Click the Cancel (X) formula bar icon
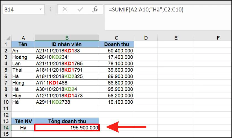Viewport: 232px width, 138px height. pyautogui.click(x=65, y=9)
